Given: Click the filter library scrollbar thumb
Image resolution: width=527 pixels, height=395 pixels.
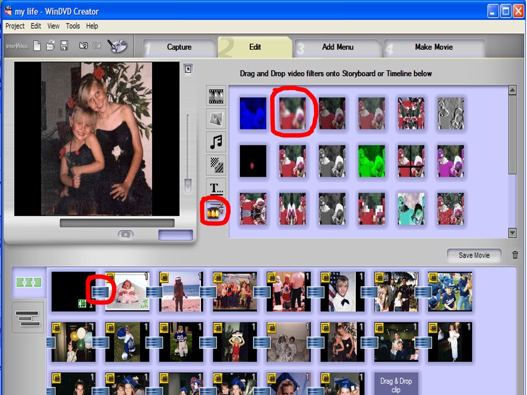Looking at the screenshot, I should [512, 134].
